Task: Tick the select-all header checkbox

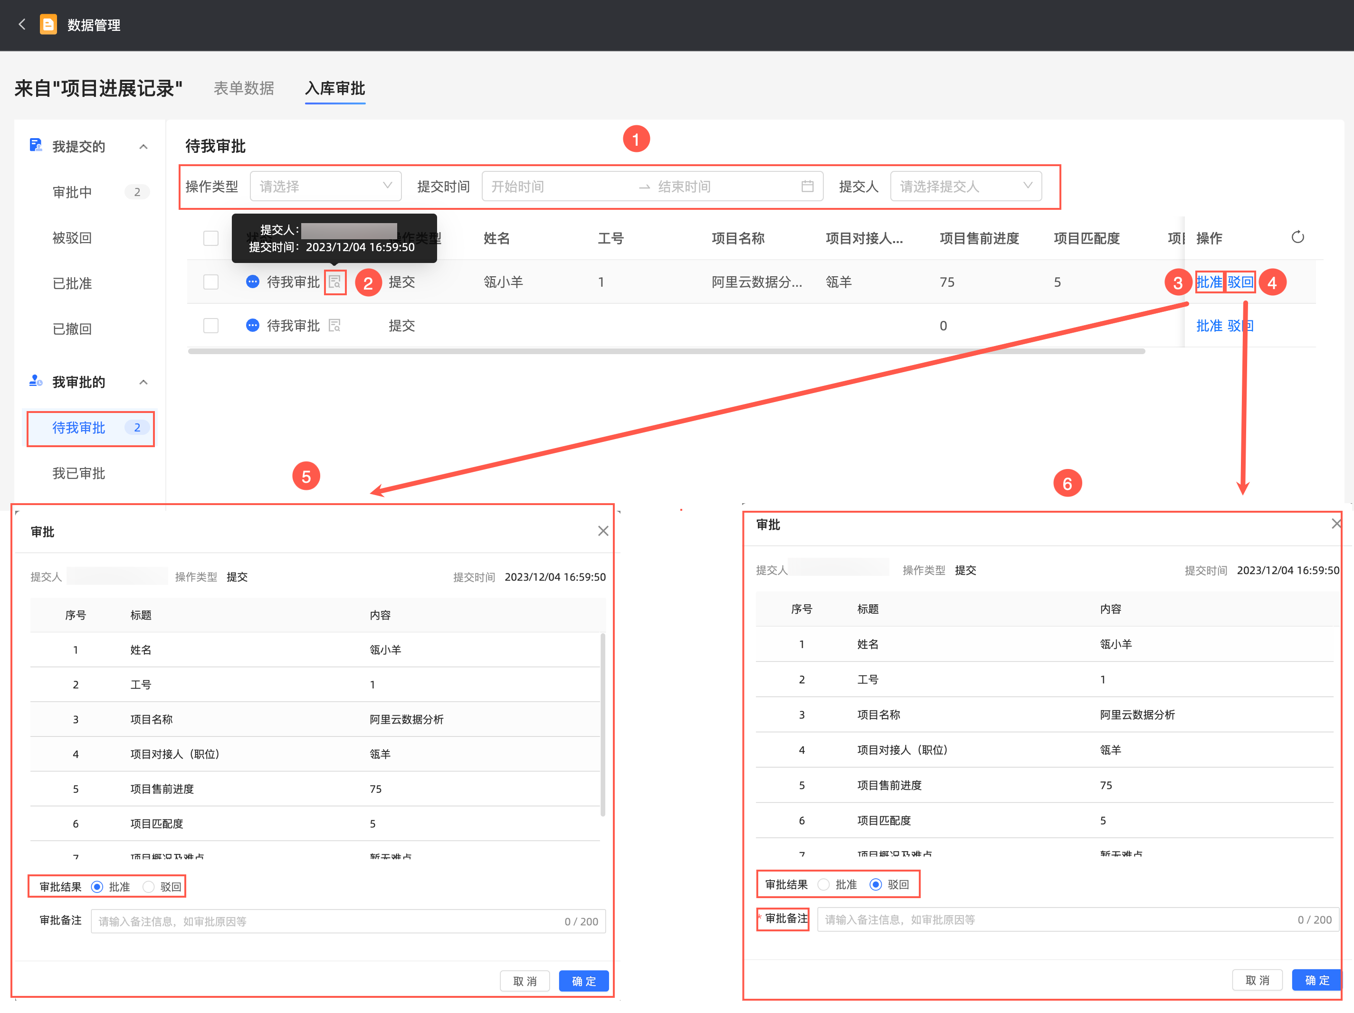Action: (x=210, y=238)
